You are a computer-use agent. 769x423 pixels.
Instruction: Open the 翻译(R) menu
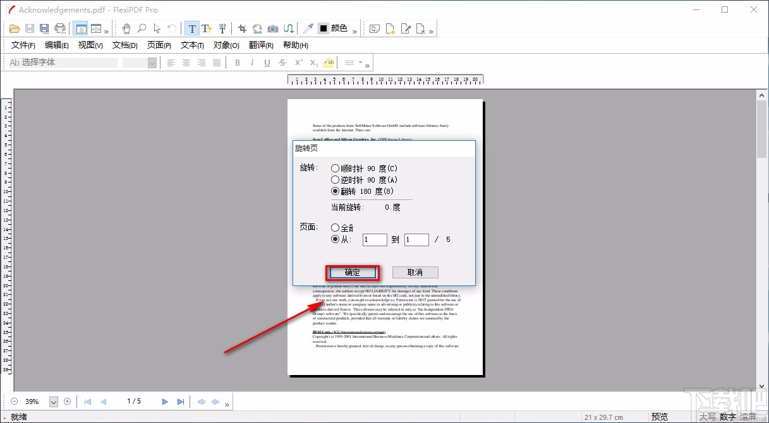[261, 45]
